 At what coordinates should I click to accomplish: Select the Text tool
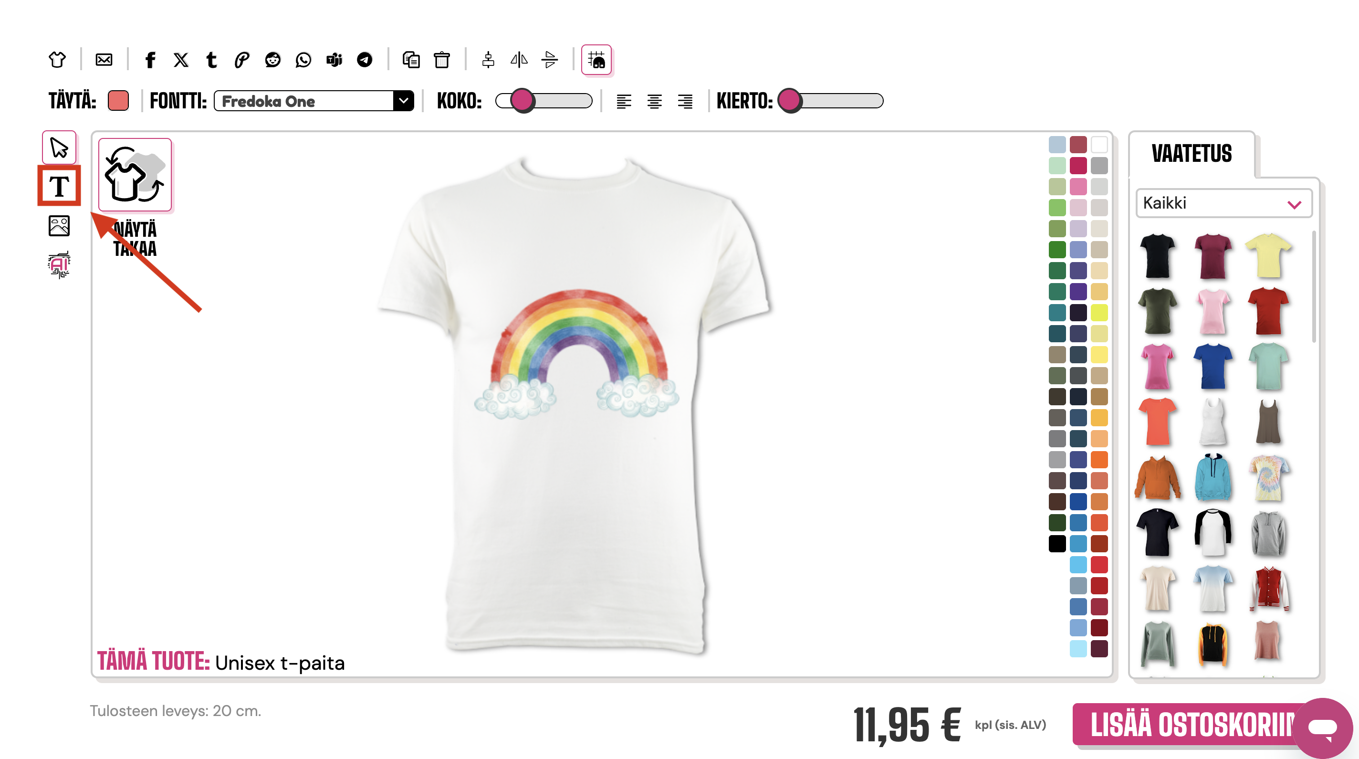(59, 186)
